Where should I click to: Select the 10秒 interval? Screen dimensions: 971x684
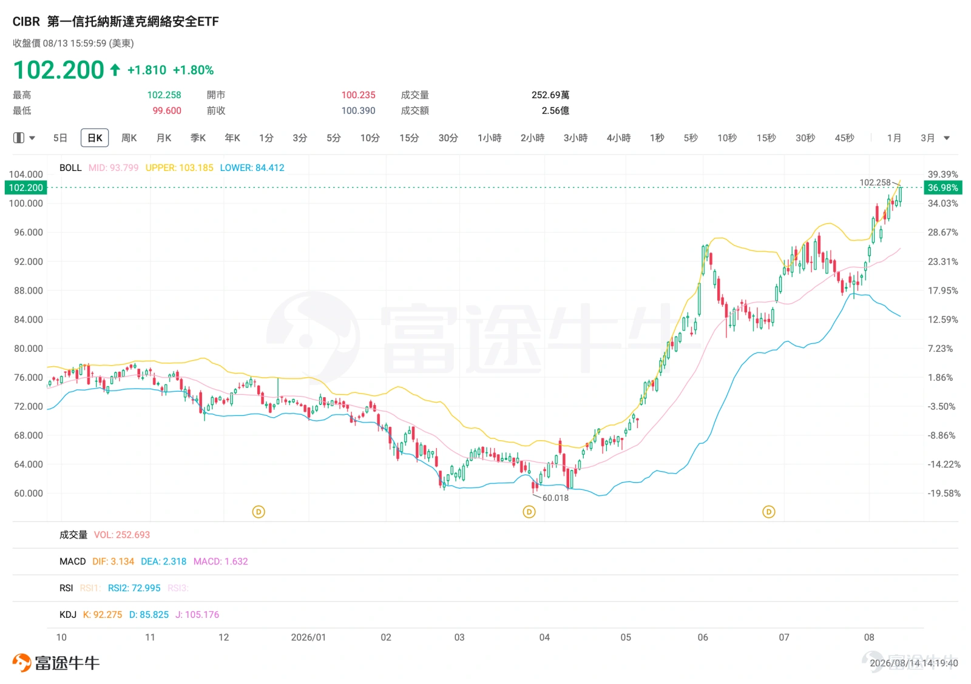click(727, 138)
